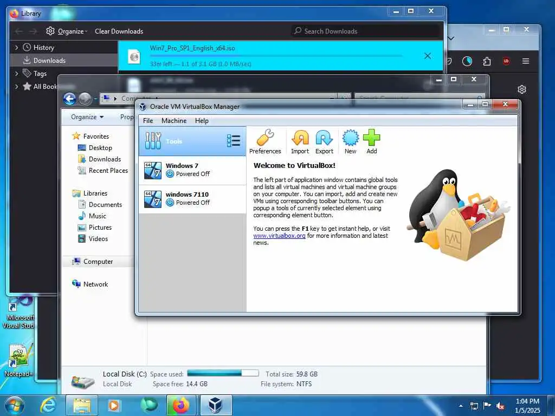The height and width of the screenshot is (416, 555).
Task: Click the Local Disk (C:) drive icon
Action: click(82, 381)
